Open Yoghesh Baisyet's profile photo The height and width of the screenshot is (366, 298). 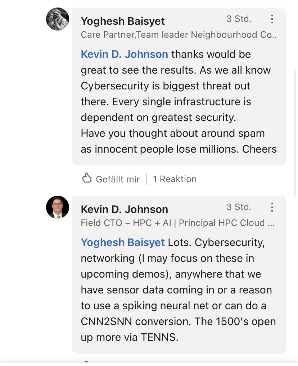point(58,19)
